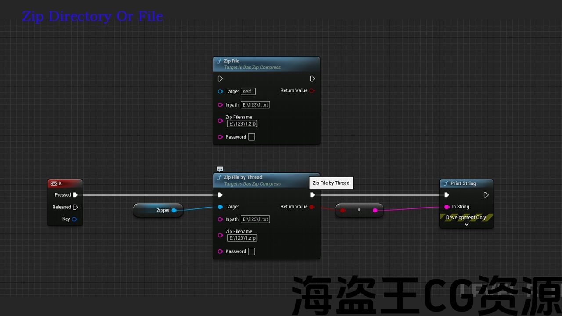Click the Inpath field on top Zip File node
Viewport: 562px width, 316px height.
(x=255, y=105)
